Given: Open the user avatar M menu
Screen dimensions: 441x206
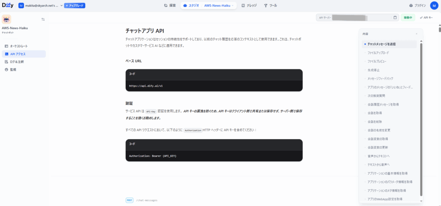Looking at the screenshot, I should pyautogui.click(x=433, y=6).
